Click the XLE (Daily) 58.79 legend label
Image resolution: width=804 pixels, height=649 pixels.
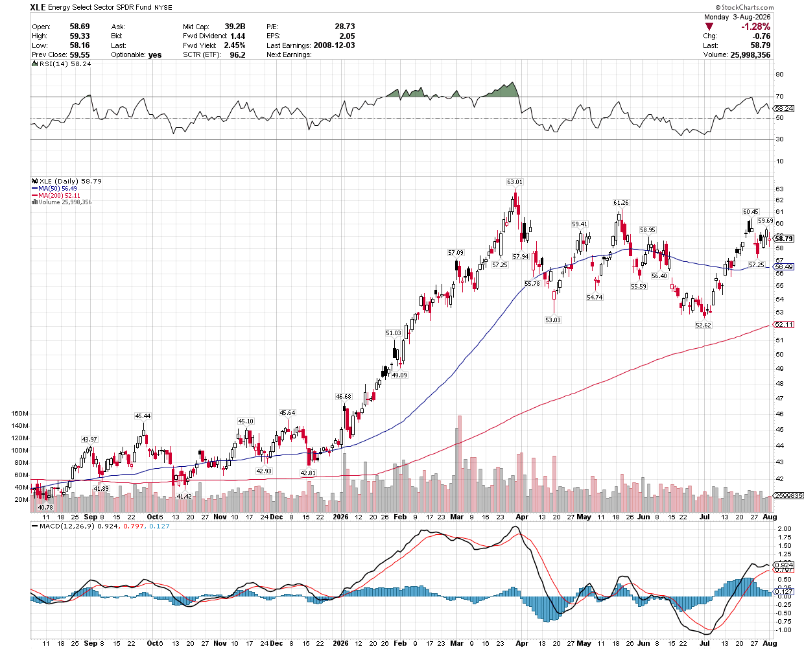pyautogui.click(x=71, y=182)
